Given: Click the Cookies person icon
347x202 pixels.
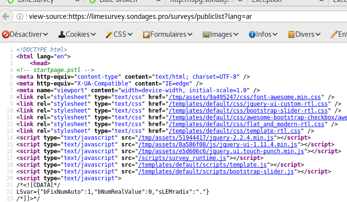Looking at the screenshot, I should click(x=62, y=34).
